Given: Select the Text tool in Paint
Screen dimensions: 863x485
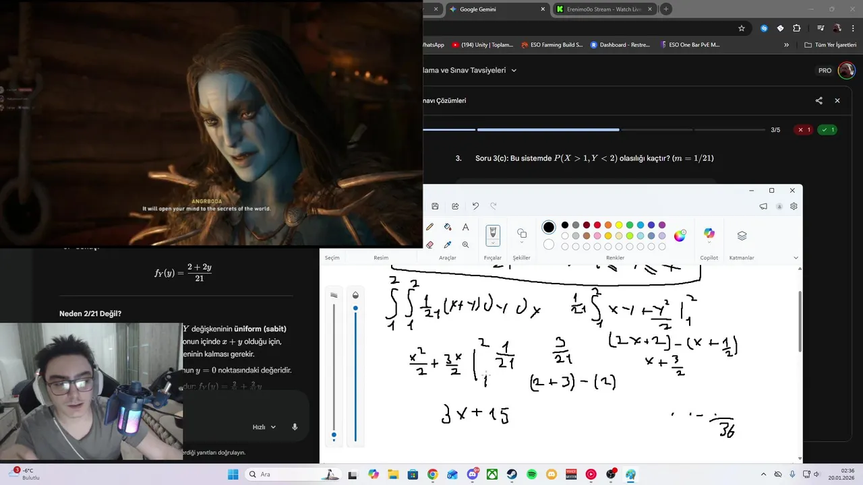Looking at the screenshot, I should 465,227.
